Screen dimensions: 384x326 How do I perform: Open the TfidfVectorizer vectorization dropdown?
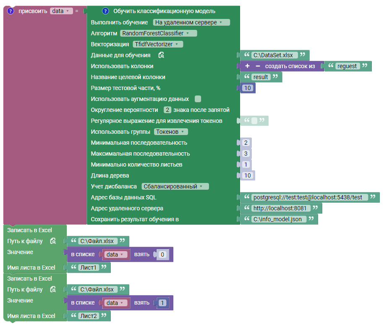click(158, 44)
